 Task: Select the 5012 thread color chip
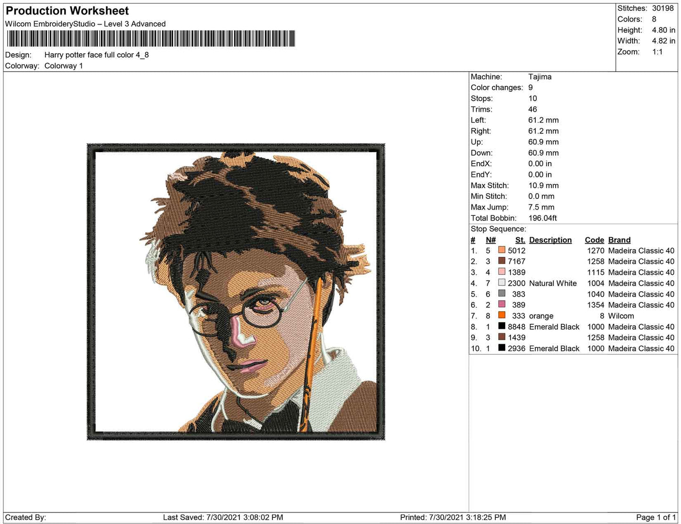tap(501, 251)
